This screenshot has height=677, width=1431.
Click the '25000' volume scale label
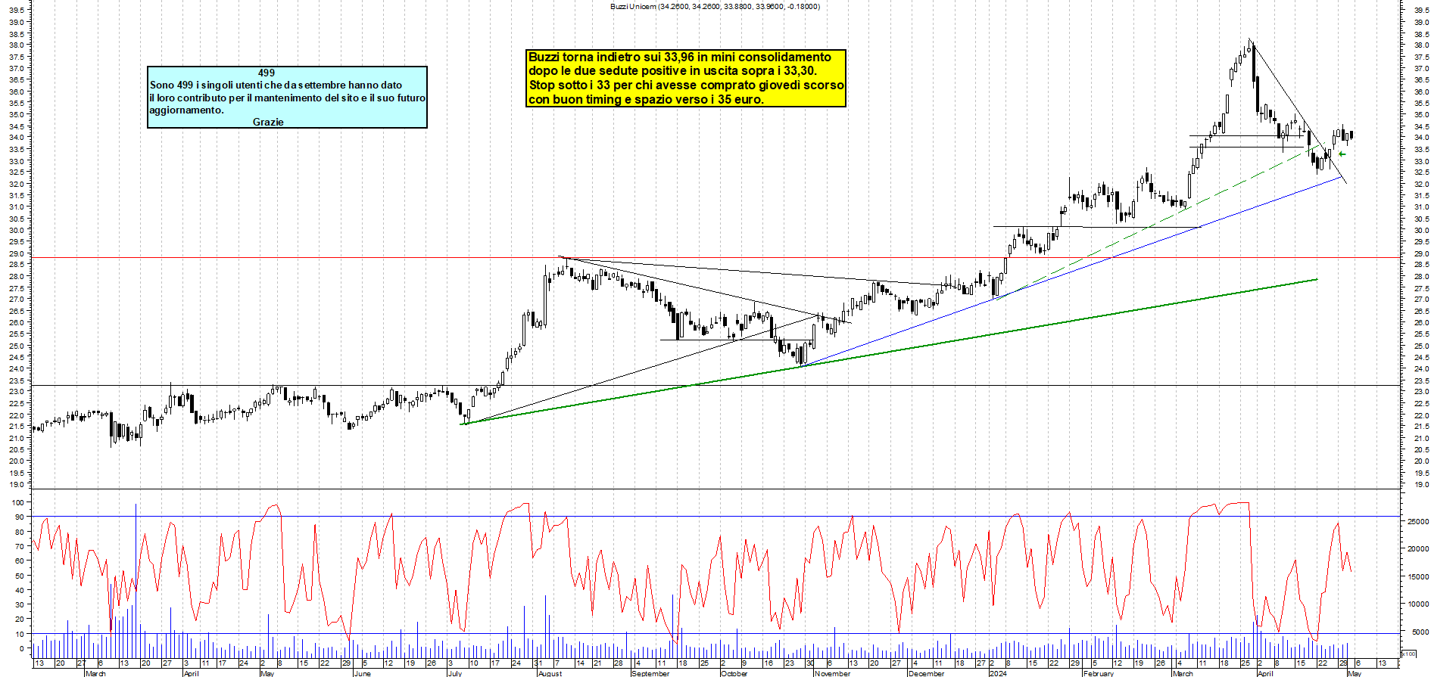tap(1418, 521)
